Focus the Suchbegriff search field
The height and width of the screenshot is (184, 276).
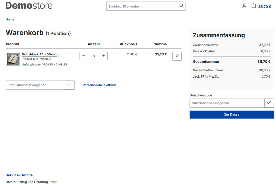click(x=141, y=6)
